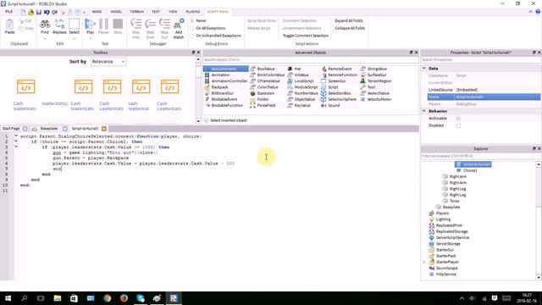
Task: Open the FILE menu
Action: coord(9,12)
